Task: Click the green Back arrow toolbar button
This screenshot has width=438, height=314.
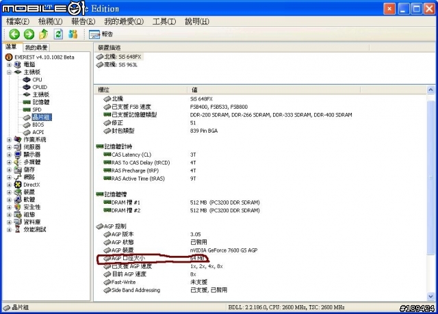Action: pos(14,34)
